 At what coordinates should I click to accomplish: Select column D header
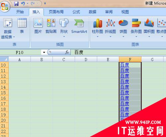point(86,59)
